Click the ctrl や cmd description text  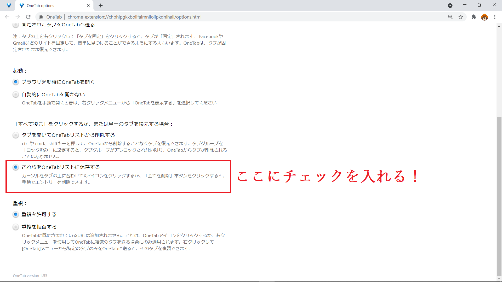pyautogui.click(x=124, y=150)
